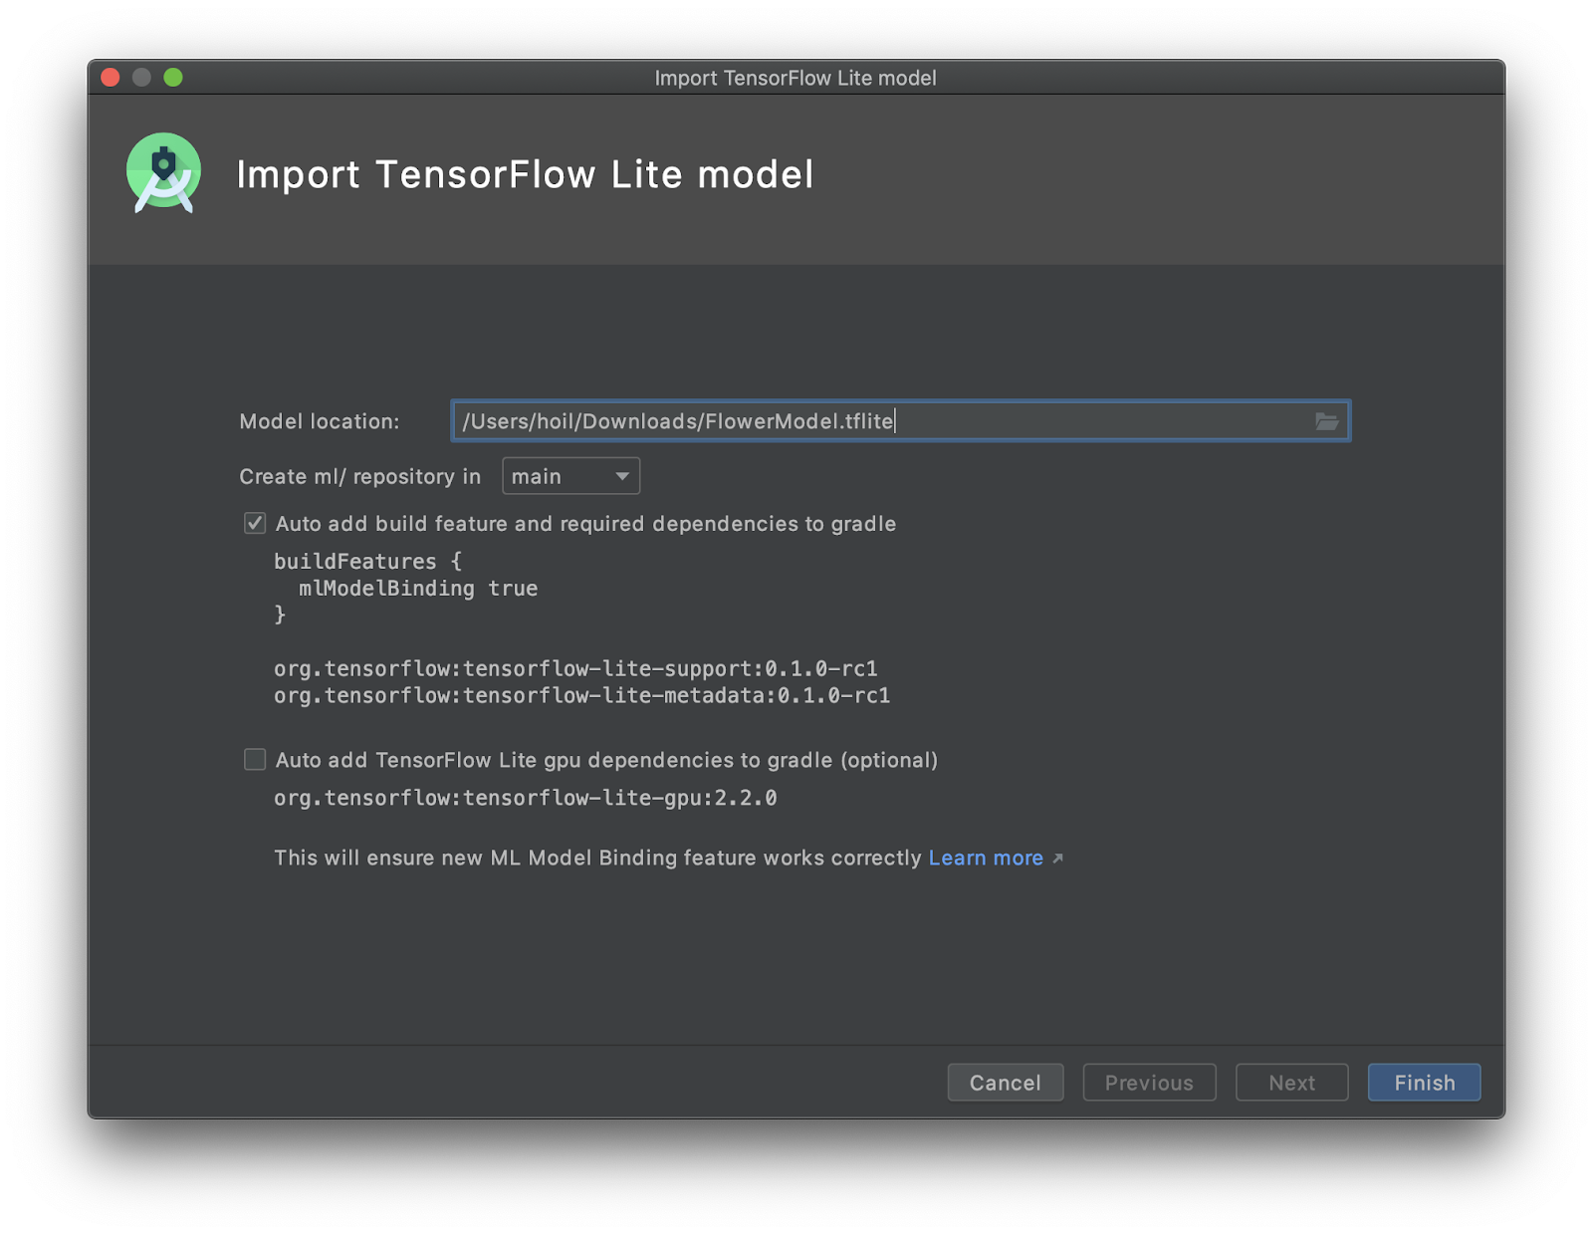
Task: Click the tensorflow-lite-support dependency line
Action: pyautogui.click(x=575, y=668)
